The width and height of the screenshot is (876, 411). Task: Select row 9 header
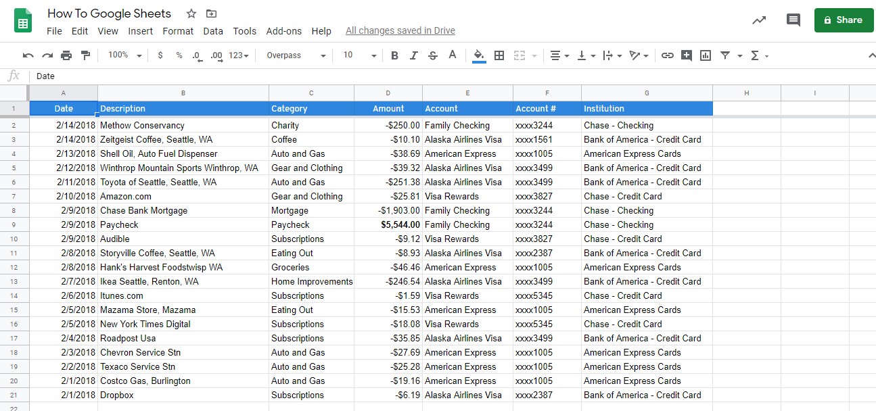14,224
